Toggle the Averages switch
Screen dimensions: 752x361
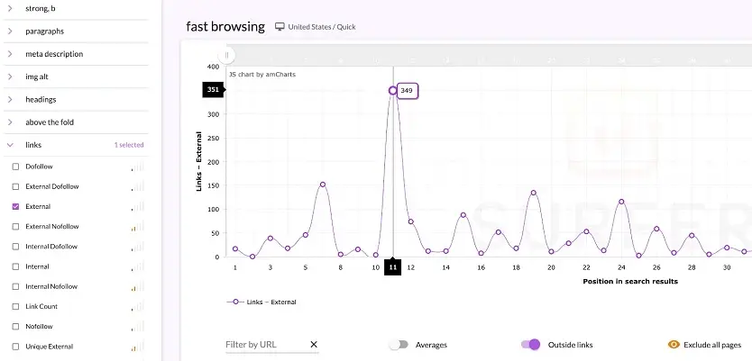click(399, 345)
